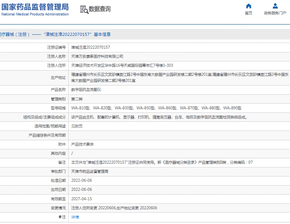
Task: Click the bulb icon beside 注
Action: pos(60,217)
